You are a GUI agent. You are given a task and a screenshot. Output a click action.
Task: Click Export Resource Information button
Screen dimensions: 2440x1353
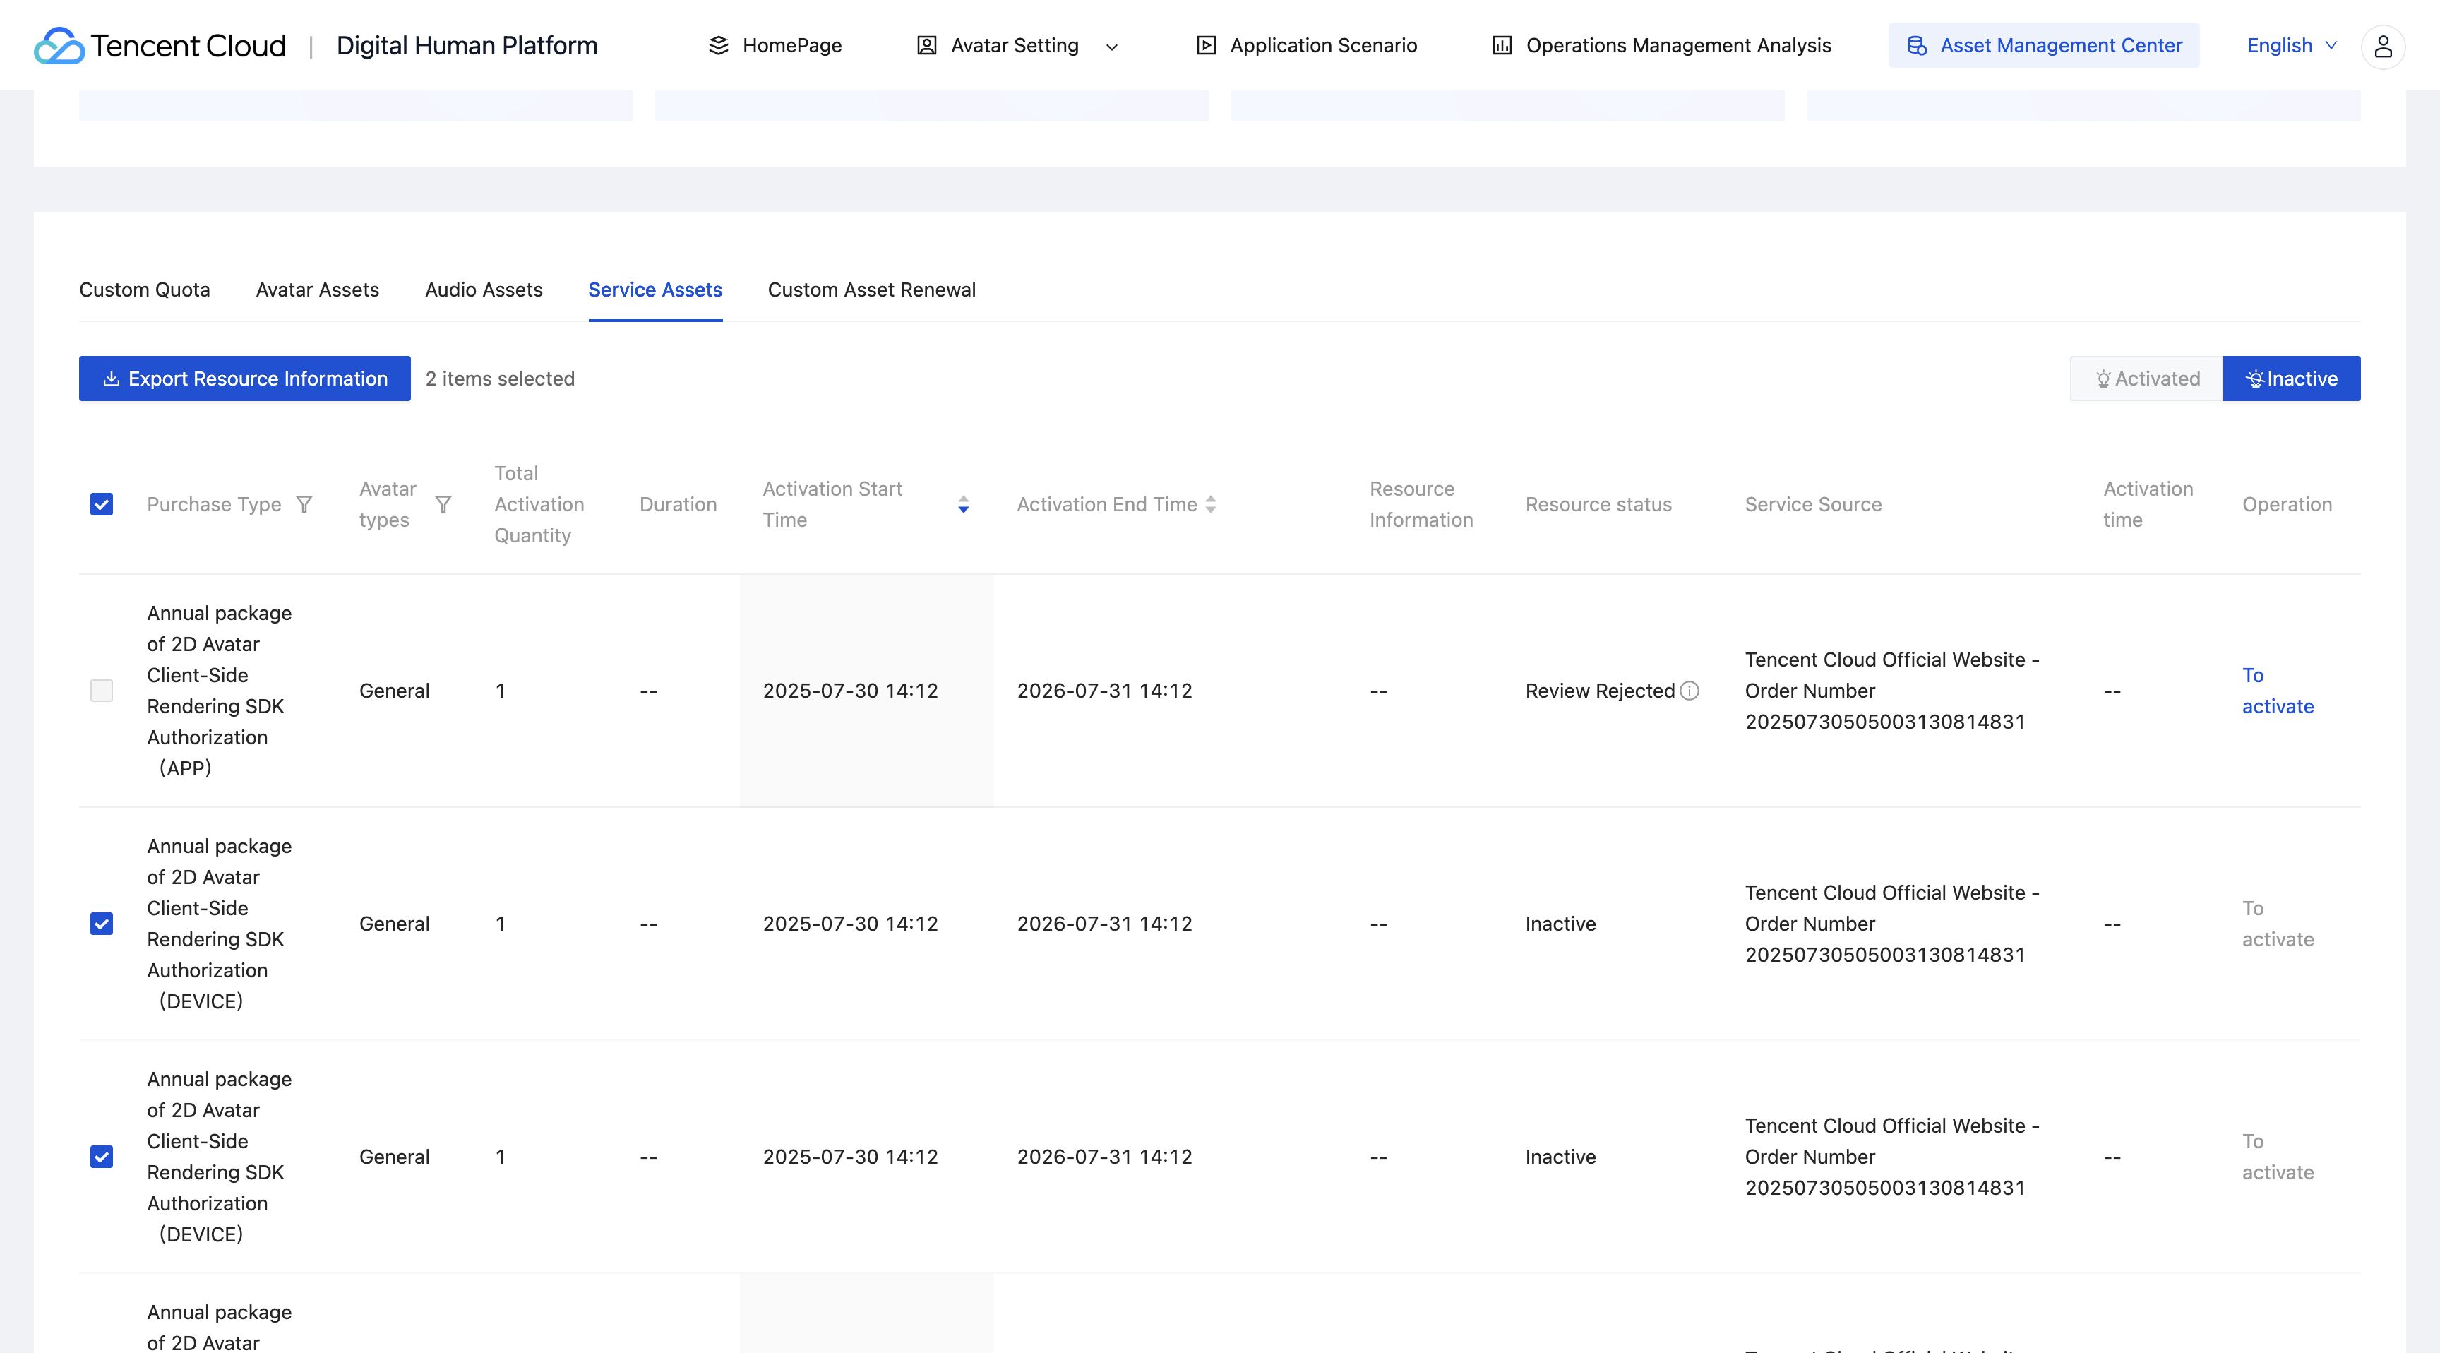click(x=244, y=379)
